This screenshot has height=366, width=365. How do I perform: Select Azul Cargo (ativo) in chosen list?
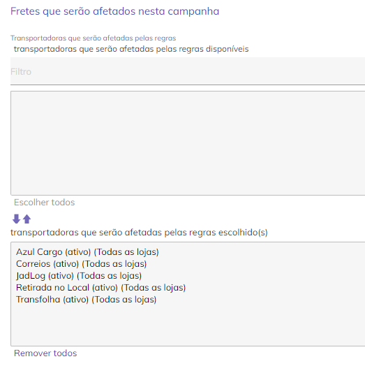pyautogui.click(x=87, y=252)
